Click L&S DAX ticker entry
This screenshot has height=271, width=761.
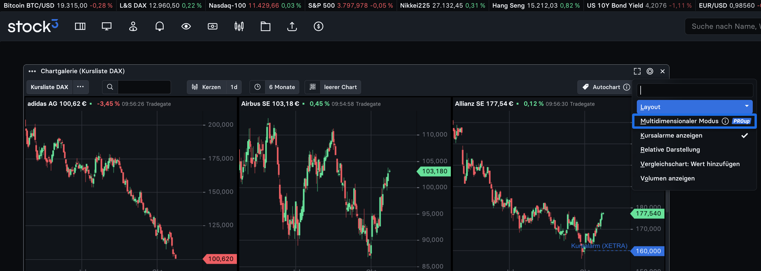tap(160, 6)
